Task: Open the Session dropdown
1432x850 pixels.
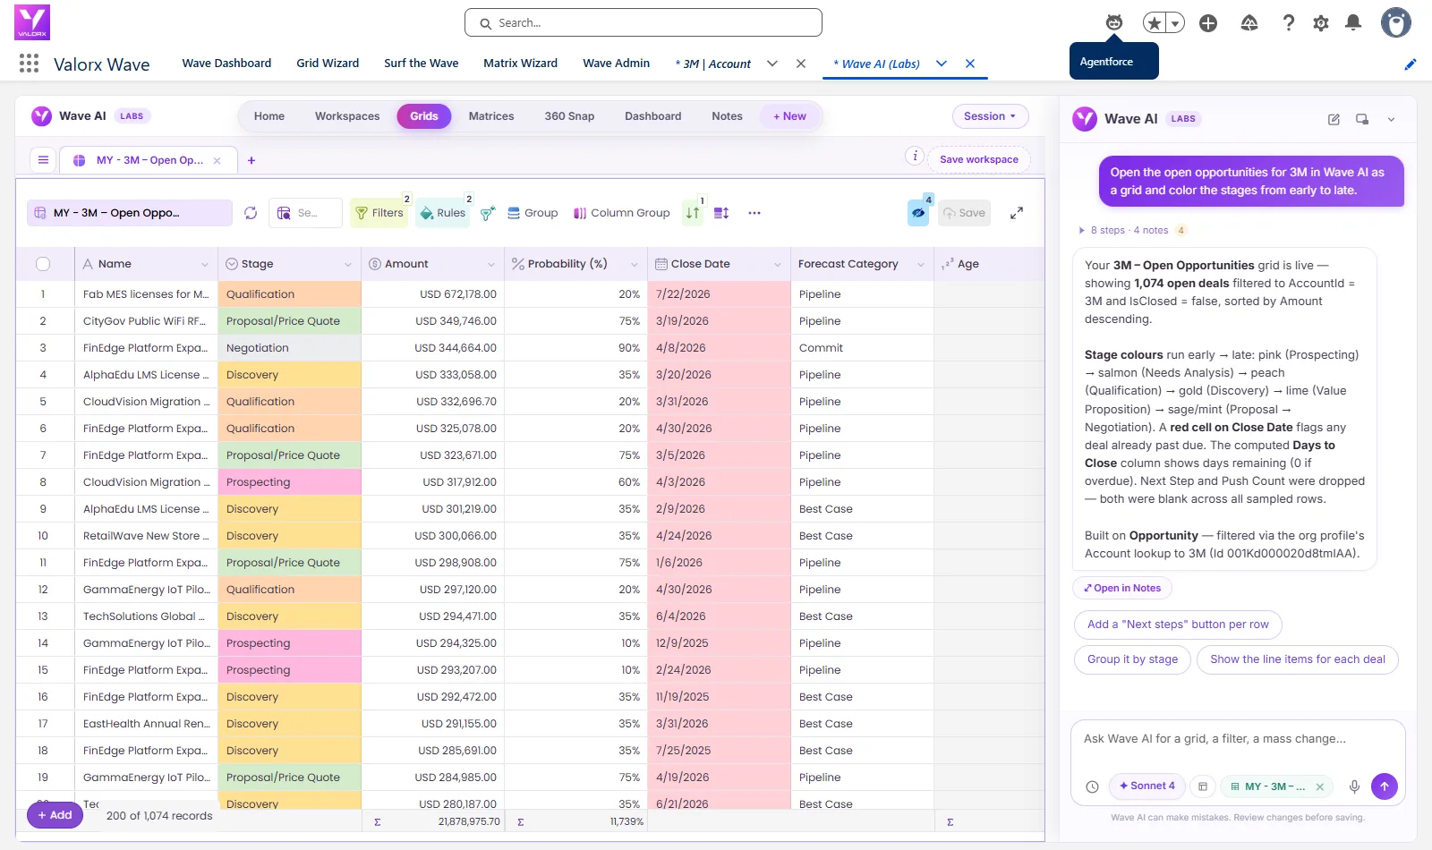Action: click(990, 116)
